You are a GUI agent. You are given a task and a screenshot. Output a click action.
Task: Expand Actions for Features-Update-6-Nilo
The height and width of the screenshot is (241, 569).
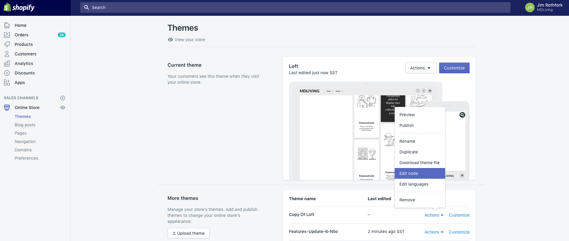434,232
